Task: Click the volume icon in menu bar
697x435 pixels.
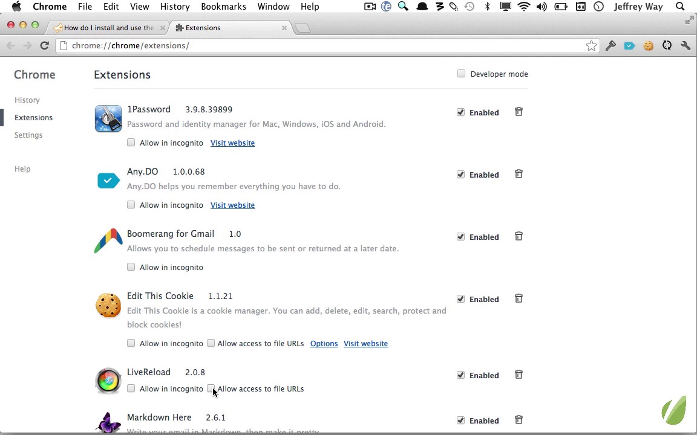Action: 542,6
